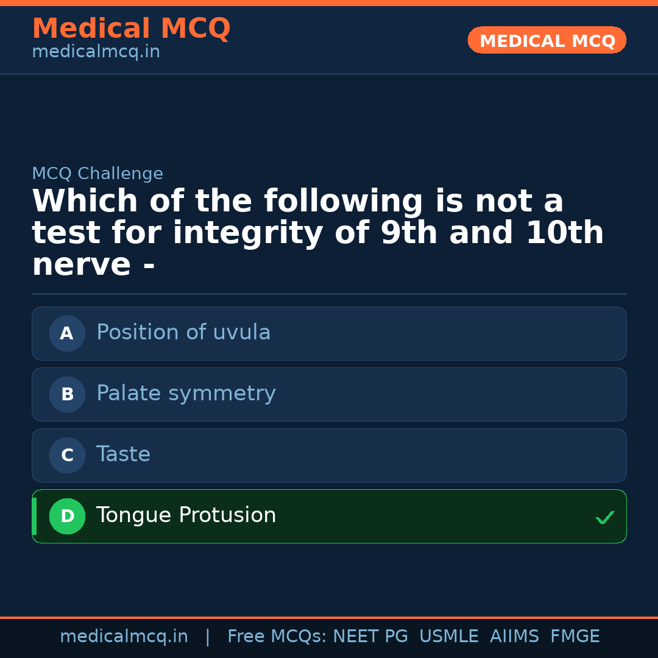Click the green checkmark on option D

pos(605,517)
